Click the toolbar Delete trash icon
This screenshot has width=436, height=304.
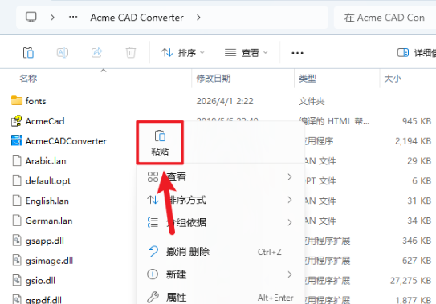coord(131,52)
